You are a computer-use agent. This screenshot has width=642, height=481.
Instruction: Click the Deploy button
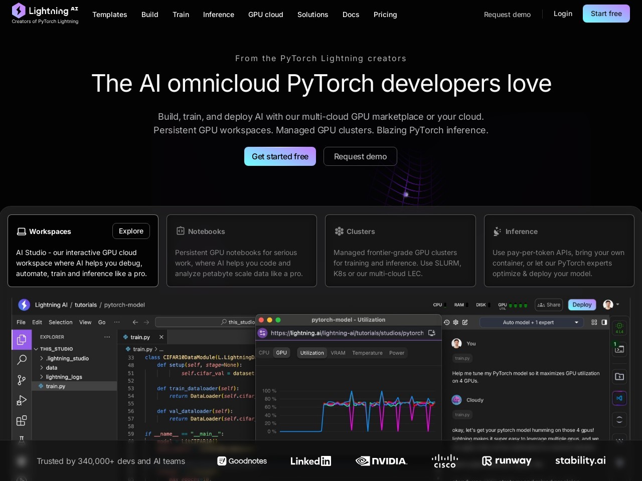click(x=582, y=305)
